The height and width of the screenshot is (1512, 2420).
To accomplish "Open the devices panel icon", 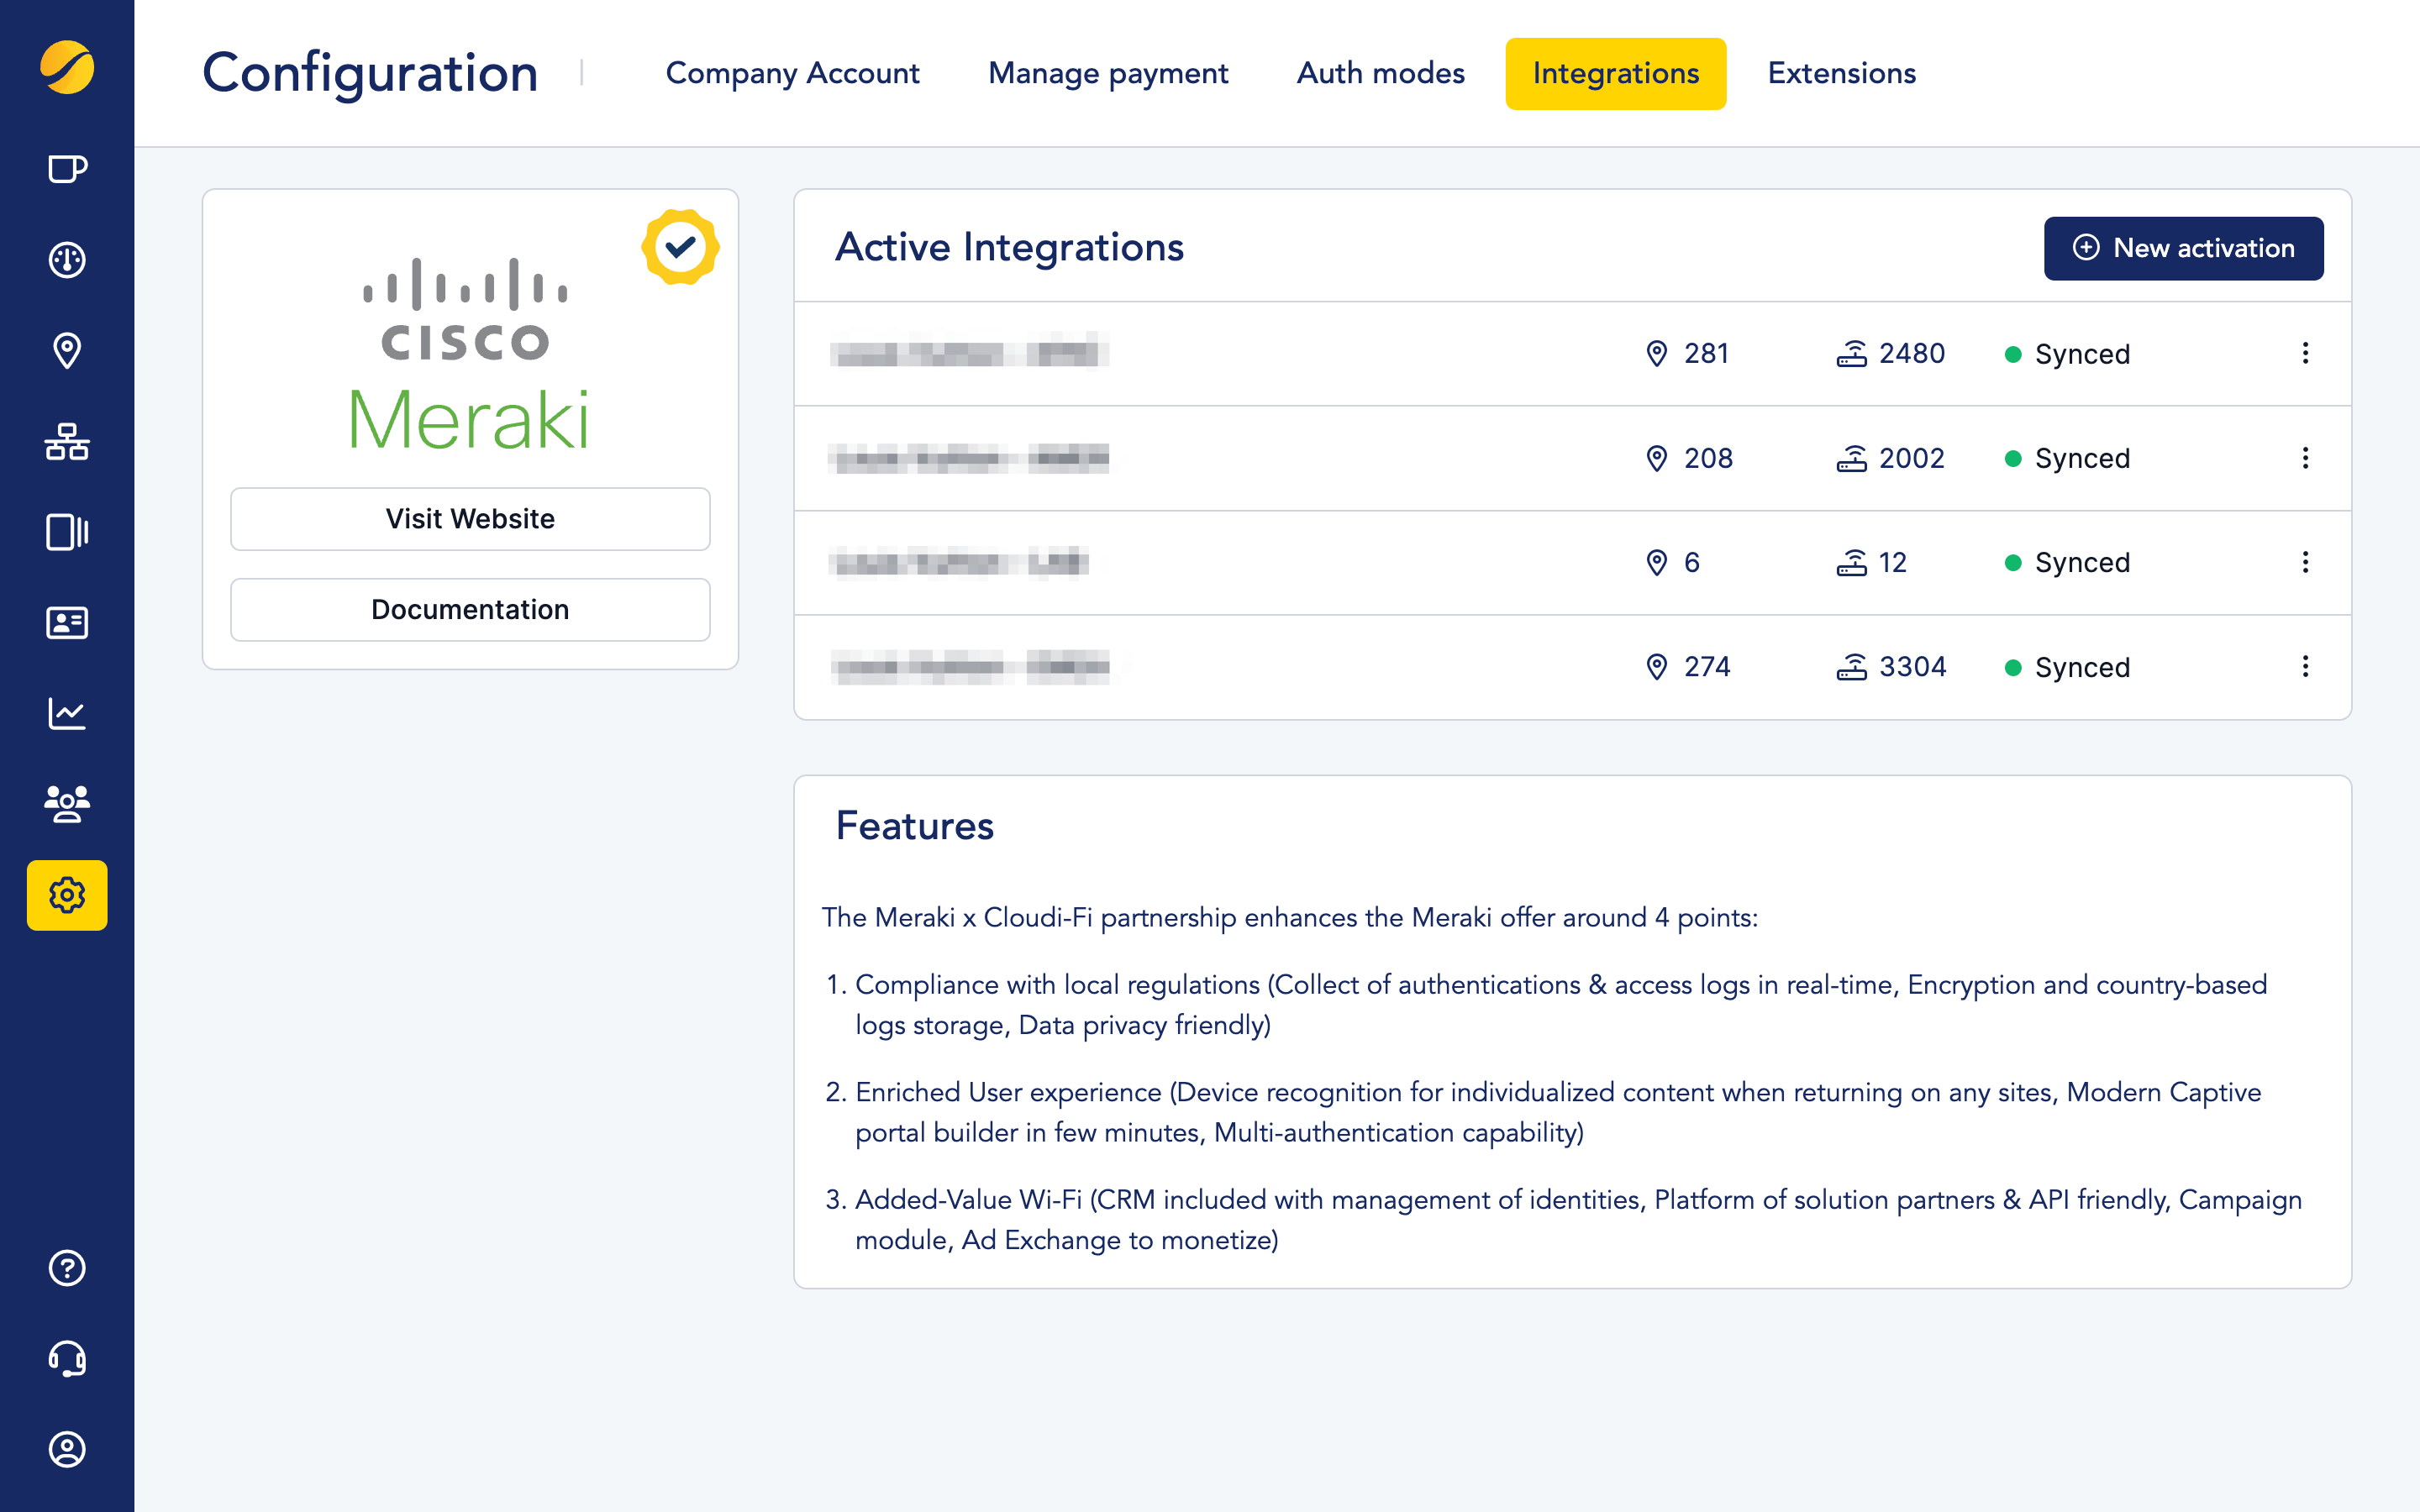I will click(x=66, y=532).
